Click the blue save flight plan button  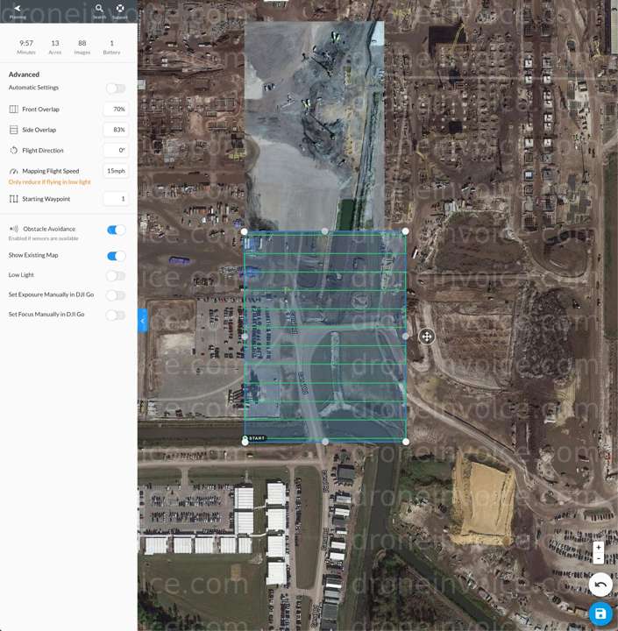point(600,613)
